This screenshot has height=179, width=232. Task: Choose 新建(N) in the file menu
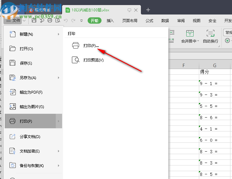[x=33, y=34]
